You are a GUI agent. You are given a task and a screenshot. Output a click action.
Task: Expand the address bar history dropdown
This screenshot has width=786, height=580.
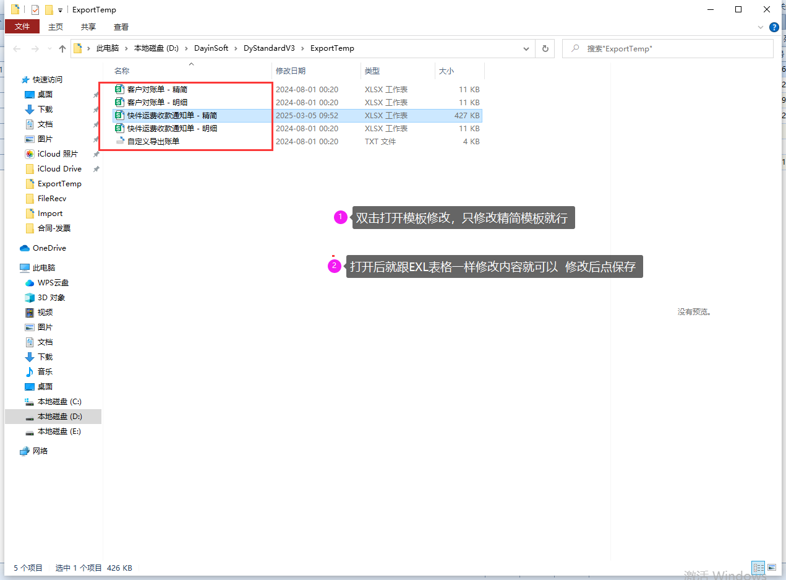coord(526,48)
